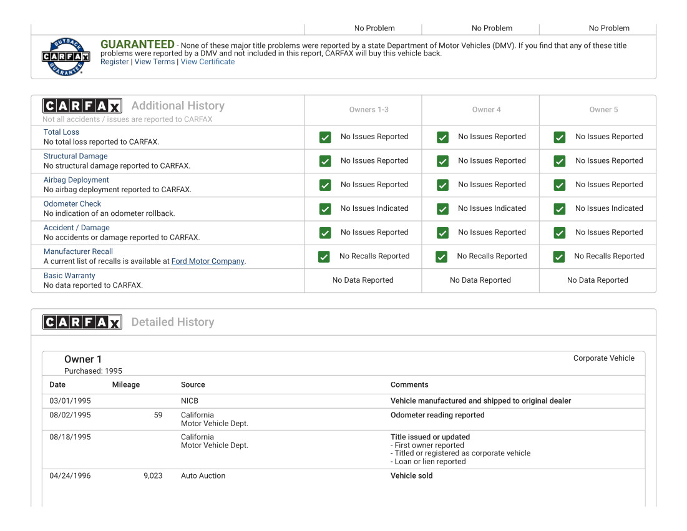Click the 9,023 mileage value

coord(153,476)
